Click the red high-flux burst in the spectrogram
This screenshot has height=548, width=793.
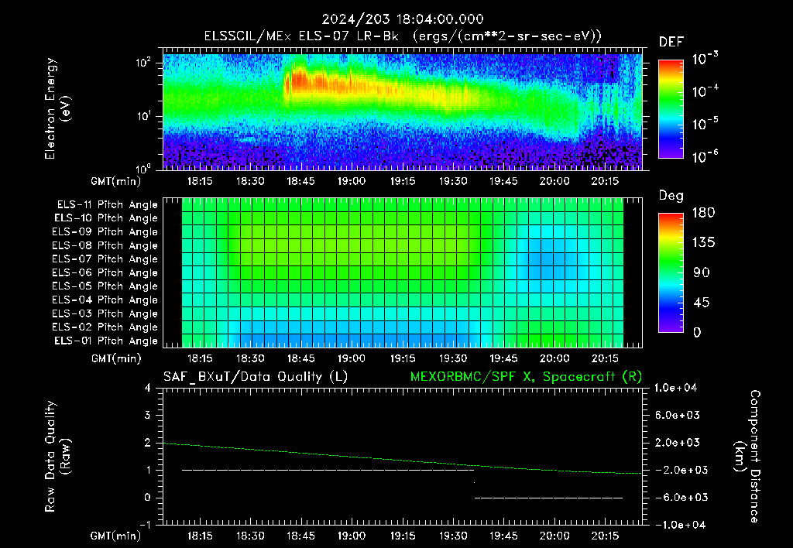click(308, 81)
